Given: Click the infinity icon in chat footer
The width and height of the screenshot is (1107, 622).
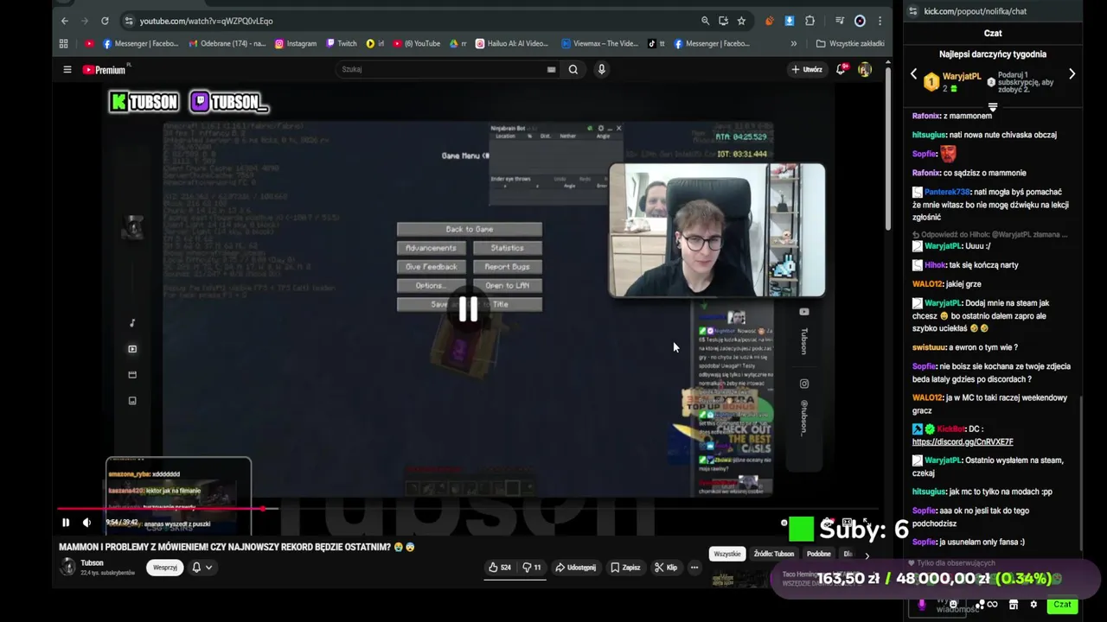Looking at the screenshot, I should (993, 605).
